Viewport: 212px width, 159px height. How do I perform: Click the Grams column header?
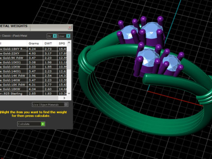35,43
